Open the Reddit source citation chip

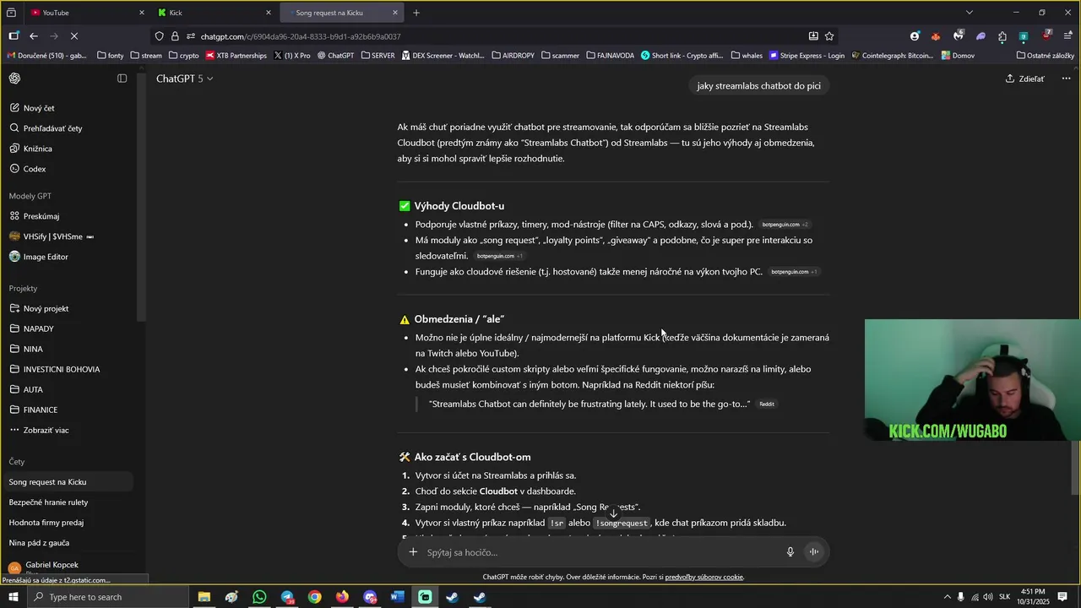click(767, 404)
